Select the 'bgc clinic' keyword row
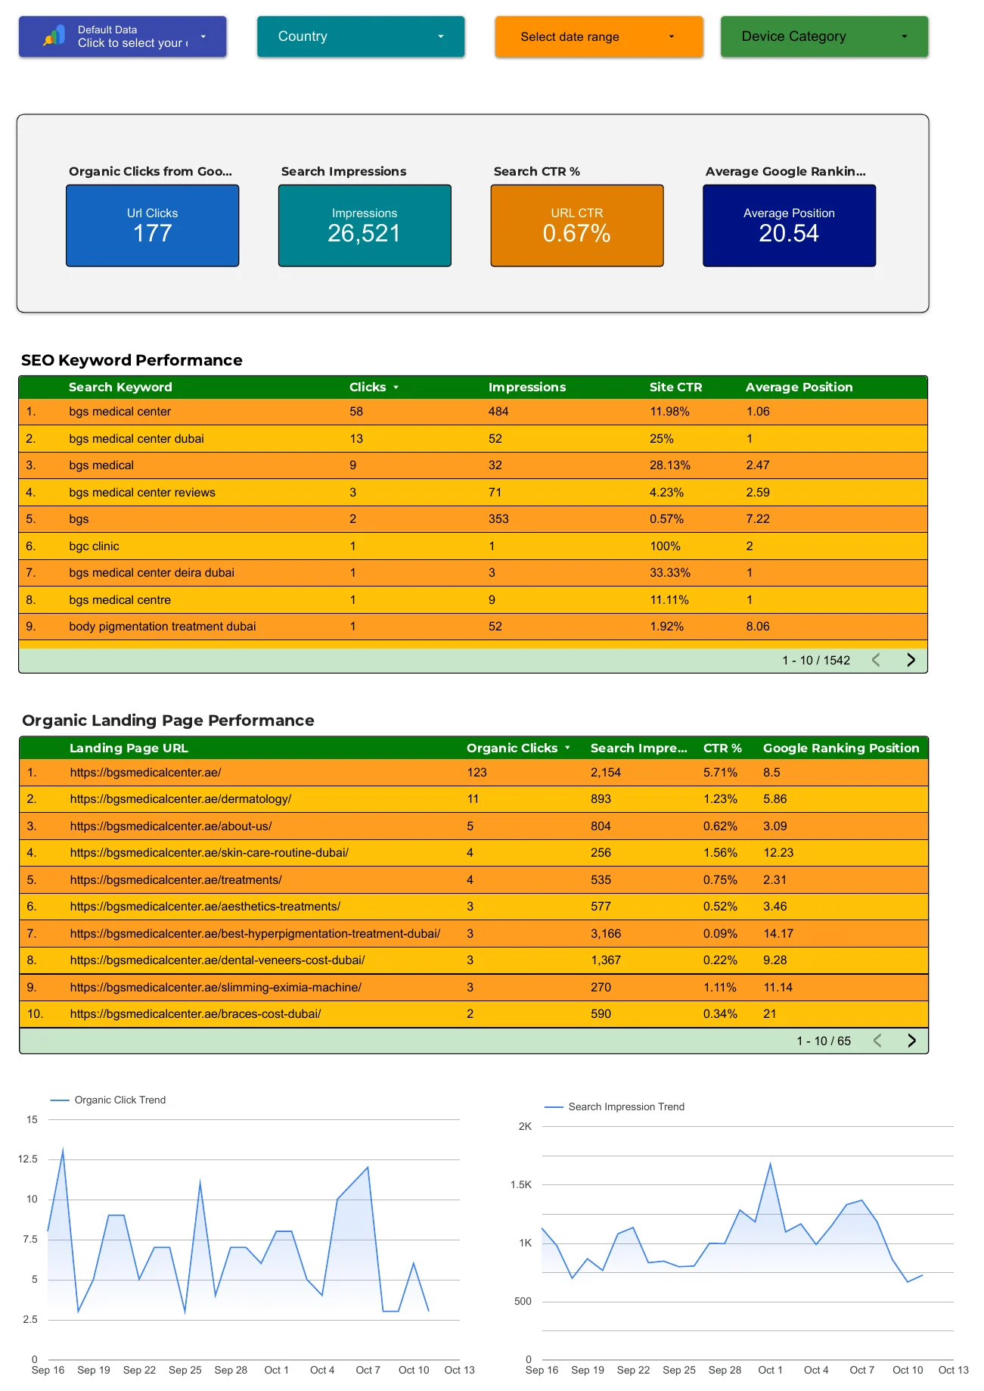 [473, 546]
